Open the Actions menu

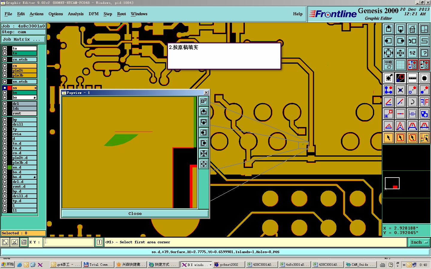(37, 14)
